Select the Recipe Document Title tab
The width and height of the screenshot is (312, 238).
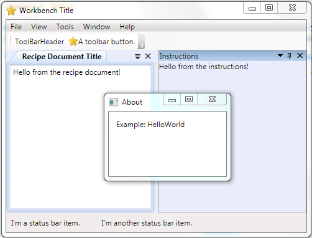point(62,57)
